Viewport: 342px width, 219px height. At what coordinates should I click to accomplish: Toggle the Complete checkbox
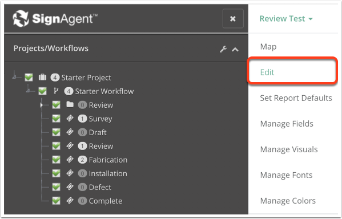tap(57, 201)
